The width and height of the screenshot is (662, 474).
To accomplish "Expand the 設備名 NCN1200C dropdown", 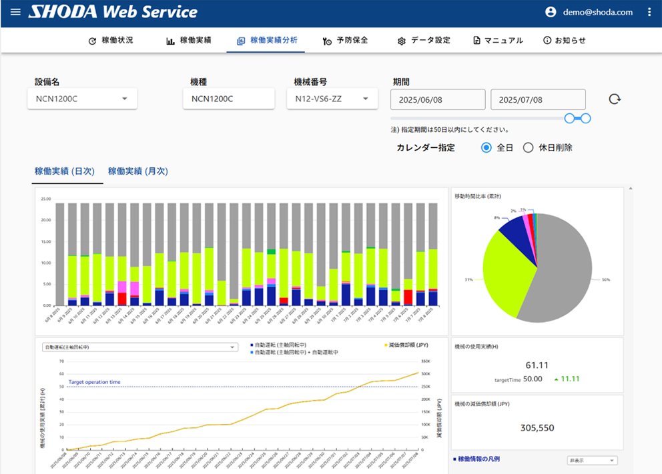I will 124,99.
